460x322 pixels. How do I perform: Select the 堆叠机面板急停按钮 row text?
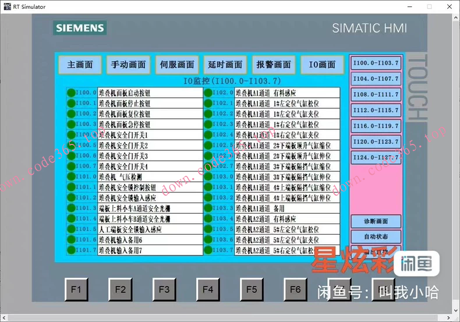[x=125, y=125]
